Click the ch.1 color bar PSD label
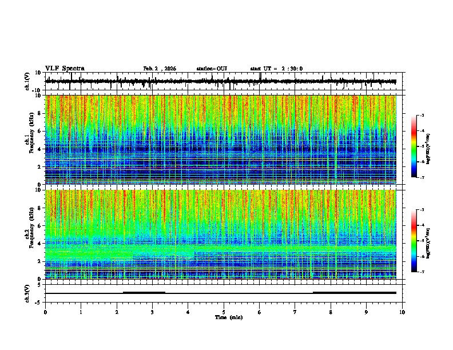 pos(428,149)
